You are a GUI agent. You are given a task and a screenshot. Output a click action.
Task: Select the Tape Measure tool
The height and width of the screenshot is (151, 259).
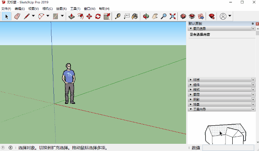(118, 16)
